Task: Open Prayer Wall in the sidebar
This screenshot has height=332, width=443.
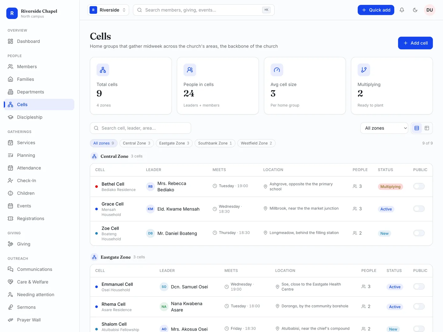Action: 39,320
